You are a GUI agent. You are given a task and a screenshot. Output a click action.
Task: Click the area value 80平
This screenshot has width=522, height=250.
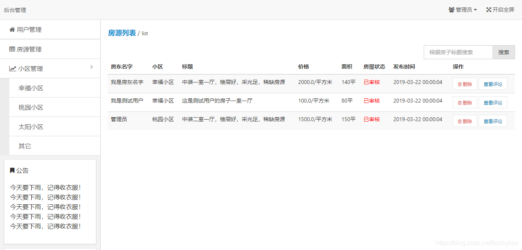[x=347, y=101]
